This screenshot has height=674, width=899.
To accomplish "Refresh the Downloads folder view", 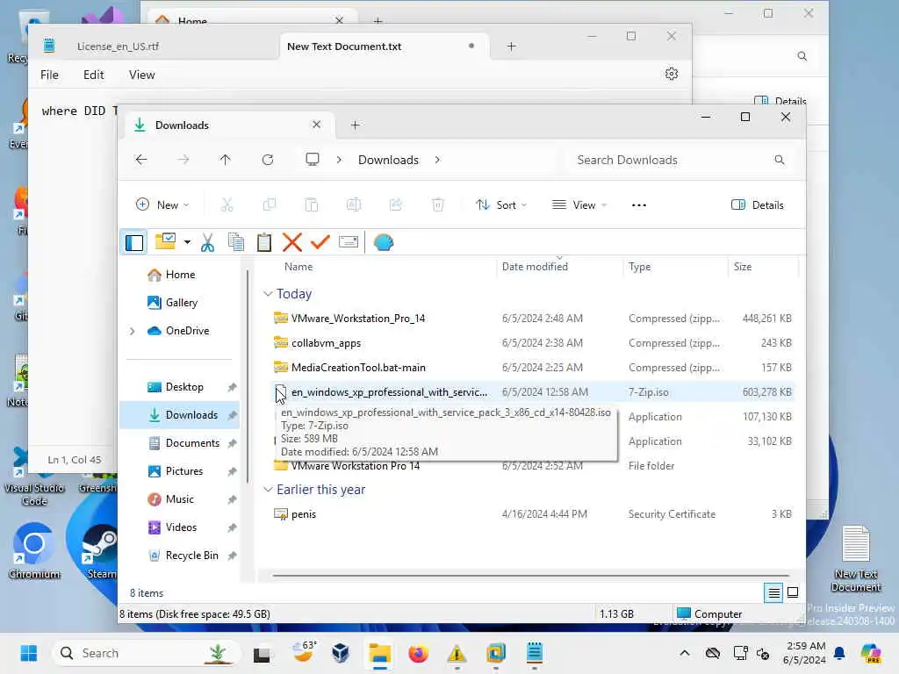I will click(268, 160).
